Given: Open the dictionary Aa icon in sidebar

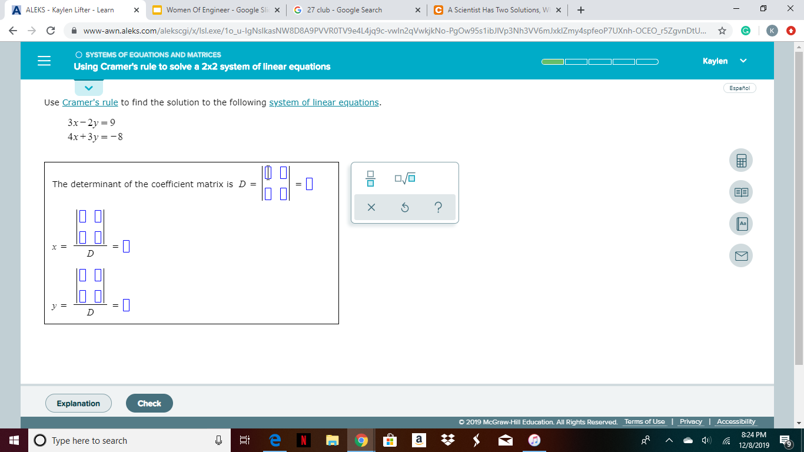Looking at the screenshot, I should [740, 224].
